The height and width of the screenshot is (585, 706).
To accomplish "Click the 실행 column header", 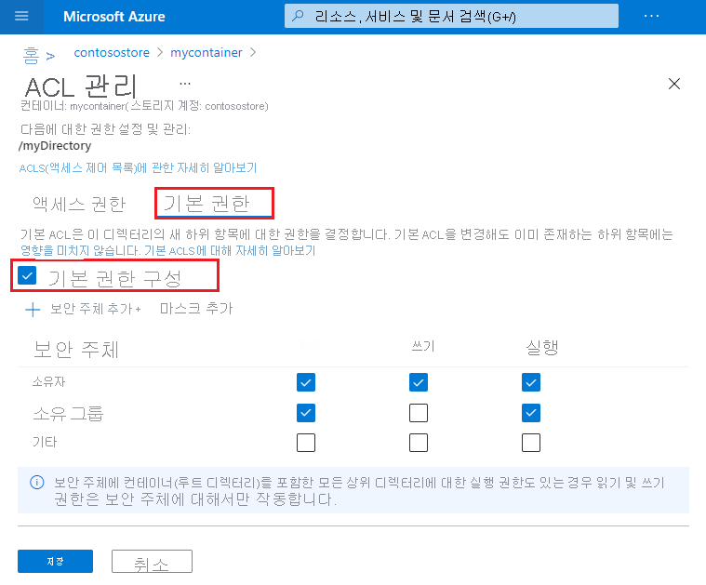I will pos(542,347).
